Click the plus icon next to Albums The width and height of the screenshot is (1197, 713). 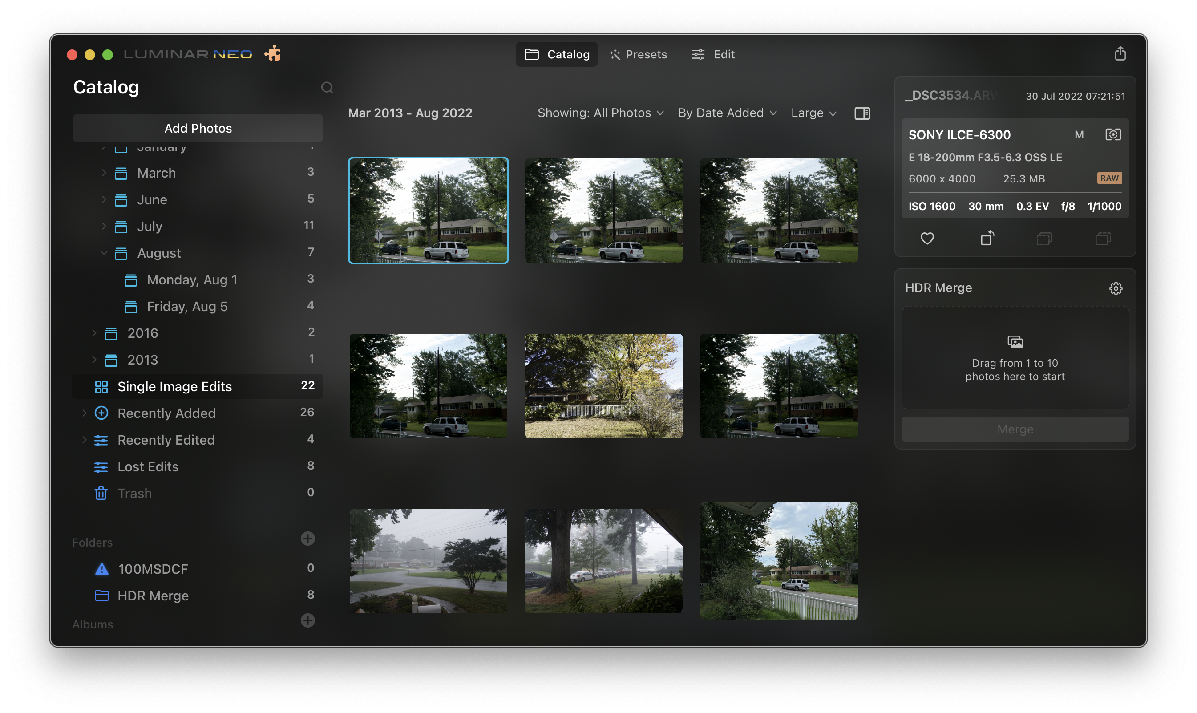[307, 620]
